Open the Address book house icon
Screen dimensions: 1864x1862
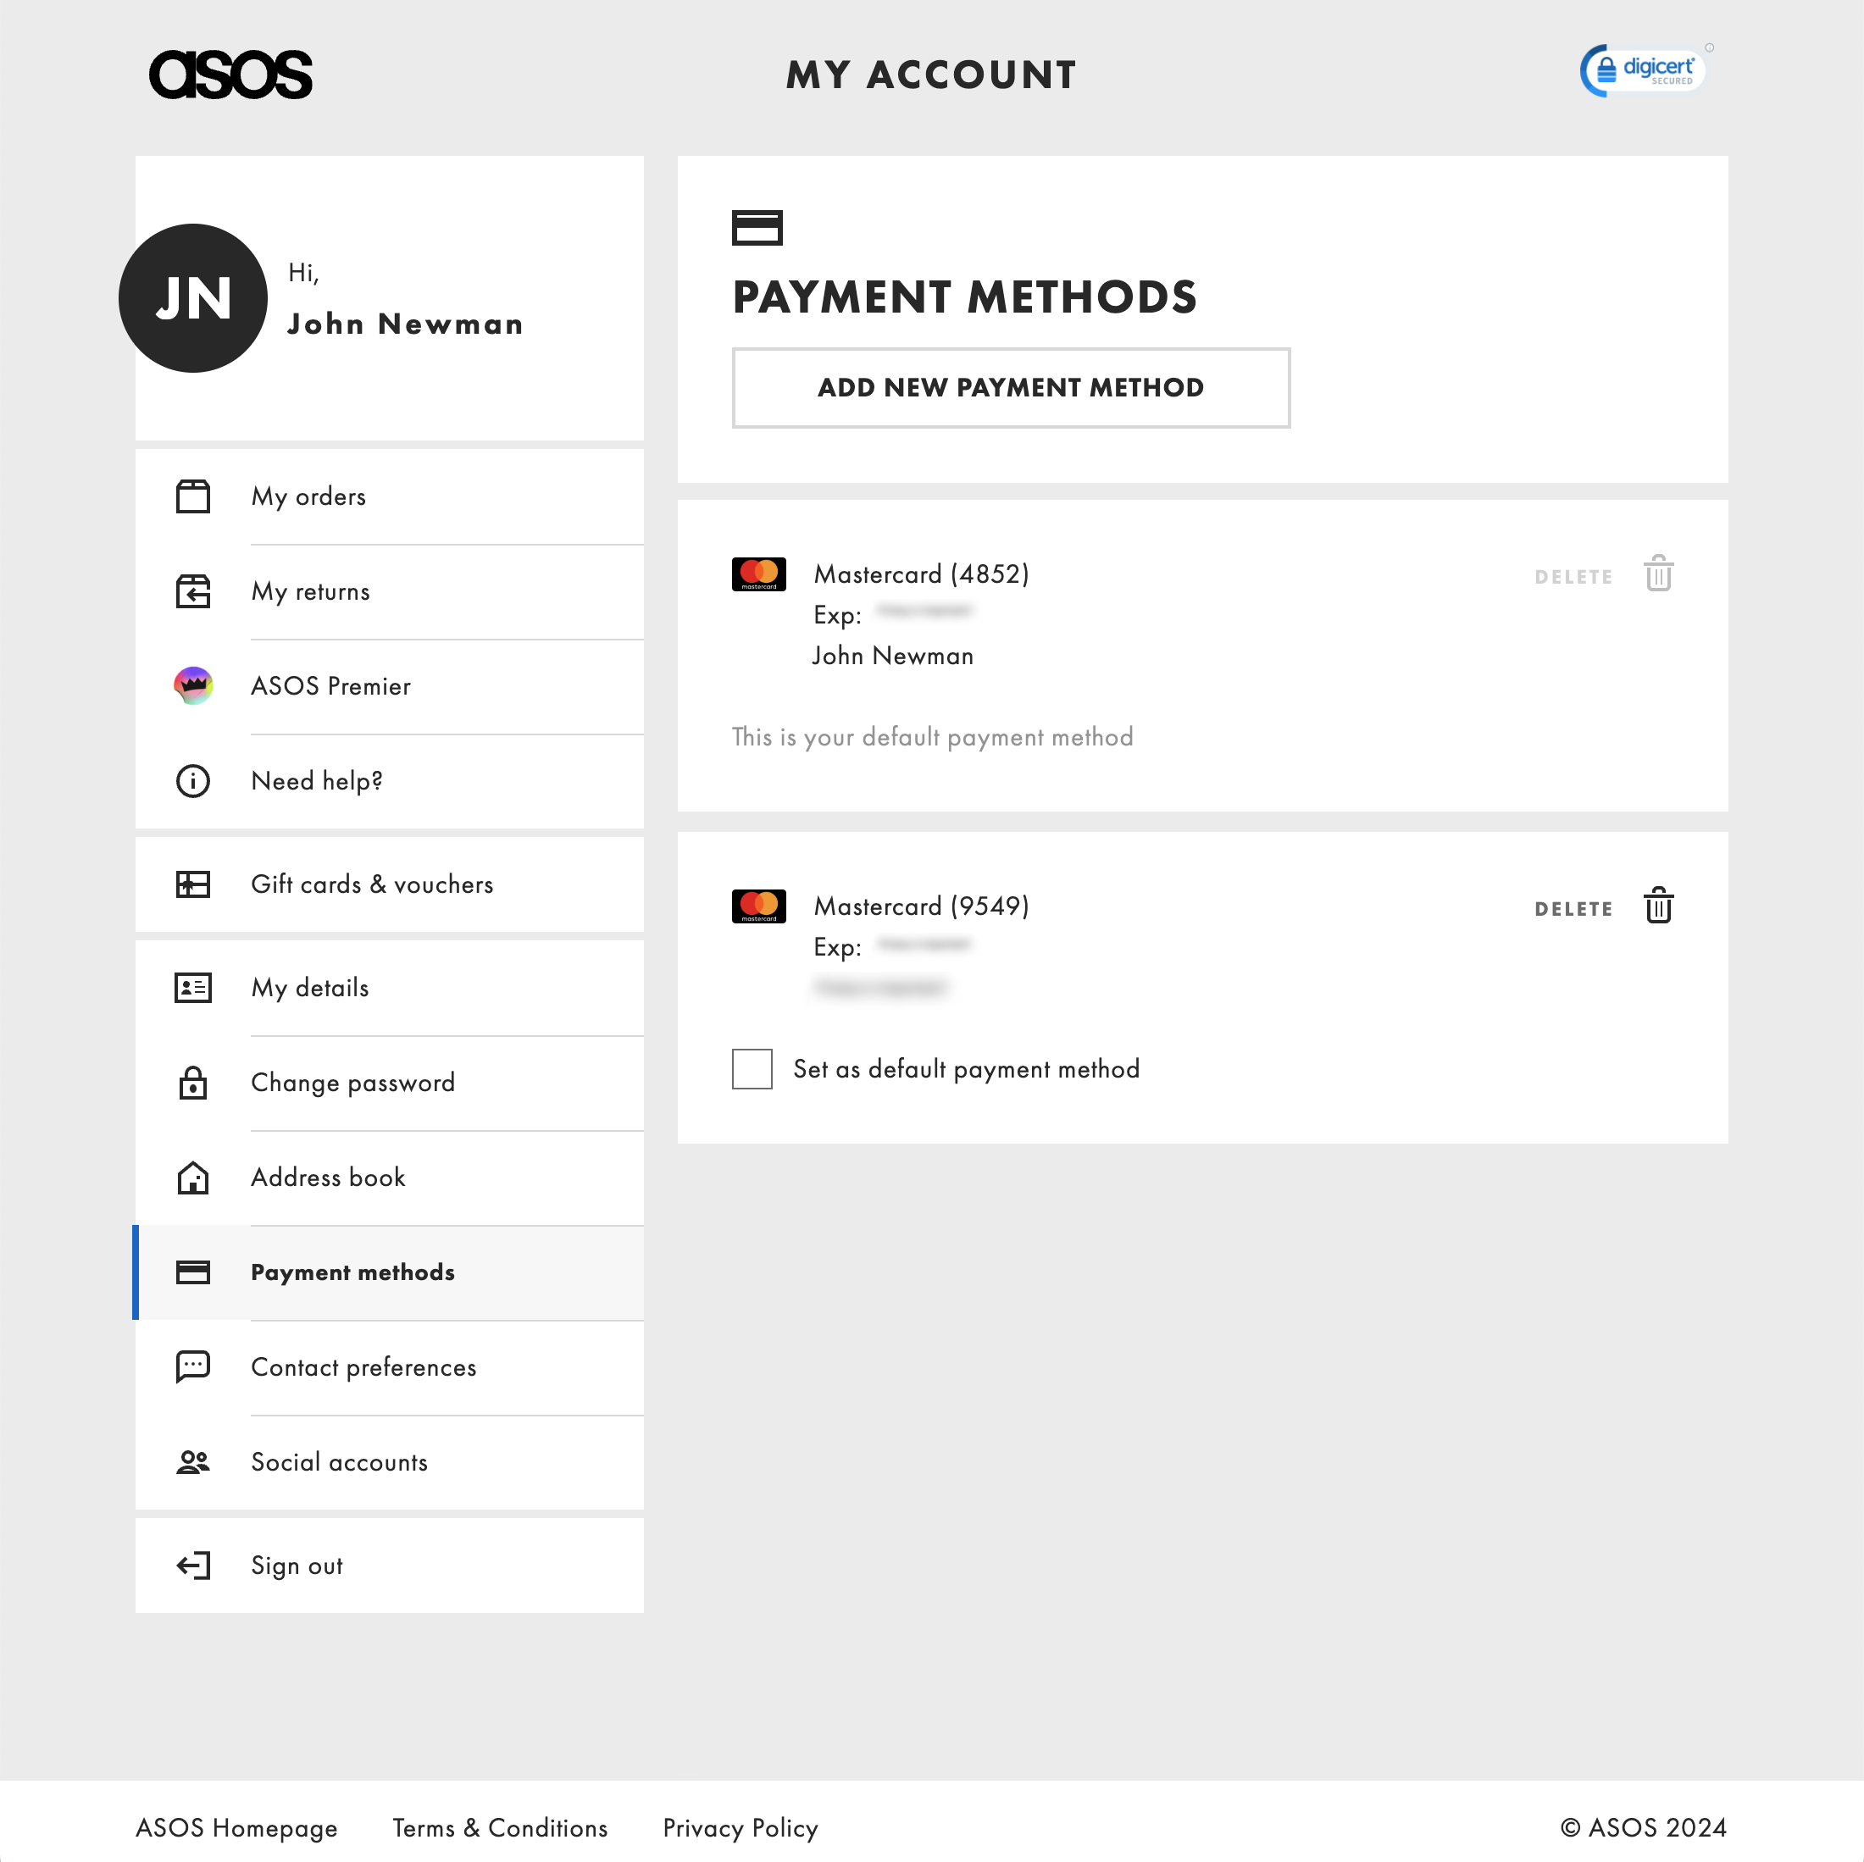pyautogui.click(x=192, y=1177)
